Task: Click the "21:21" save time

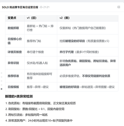Action: (x=46, y=7)
